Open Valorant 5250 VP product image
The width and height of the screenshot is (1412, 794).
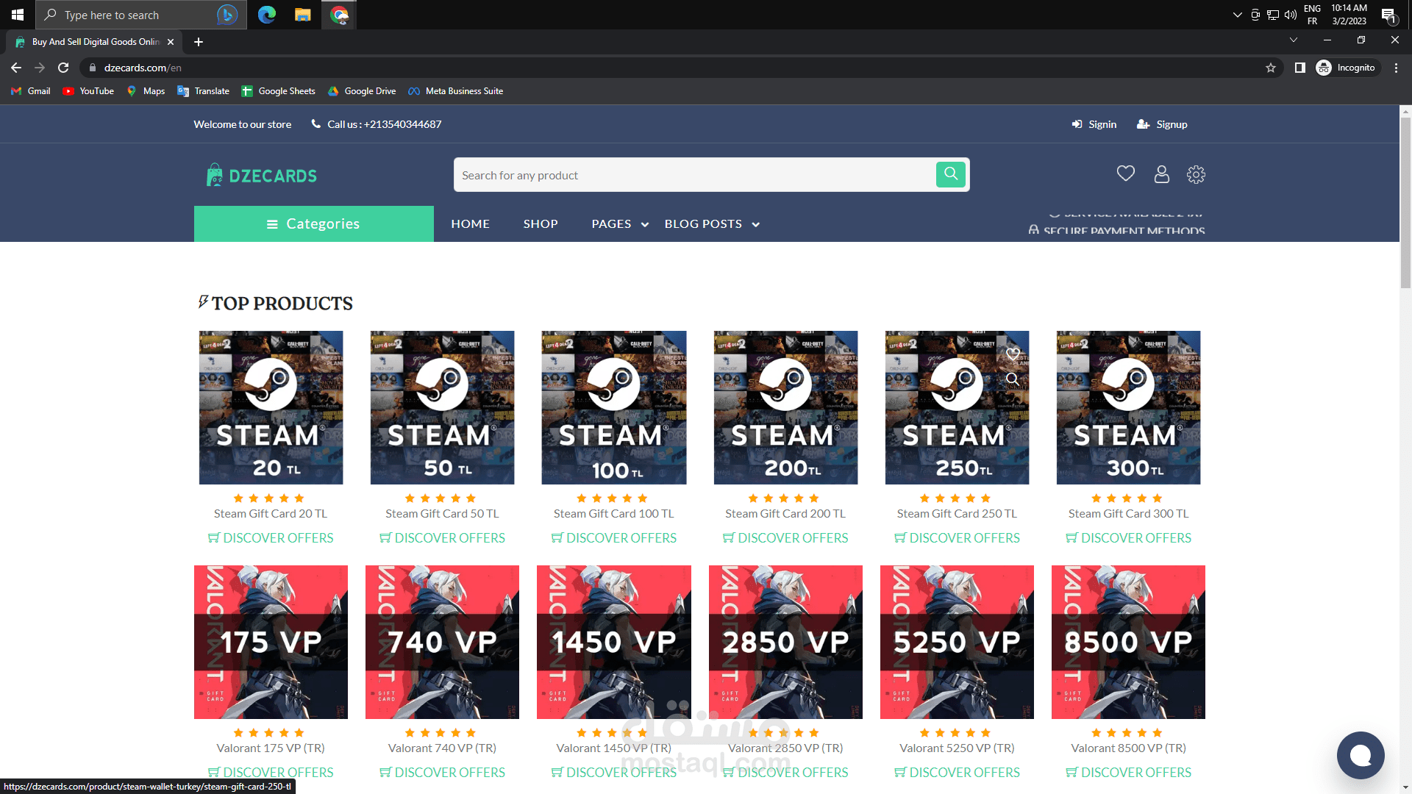coord(957,642)
